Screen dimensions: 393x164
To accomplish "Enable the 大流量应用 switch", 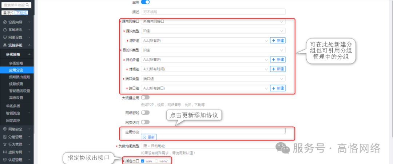I will pos(145,98).
